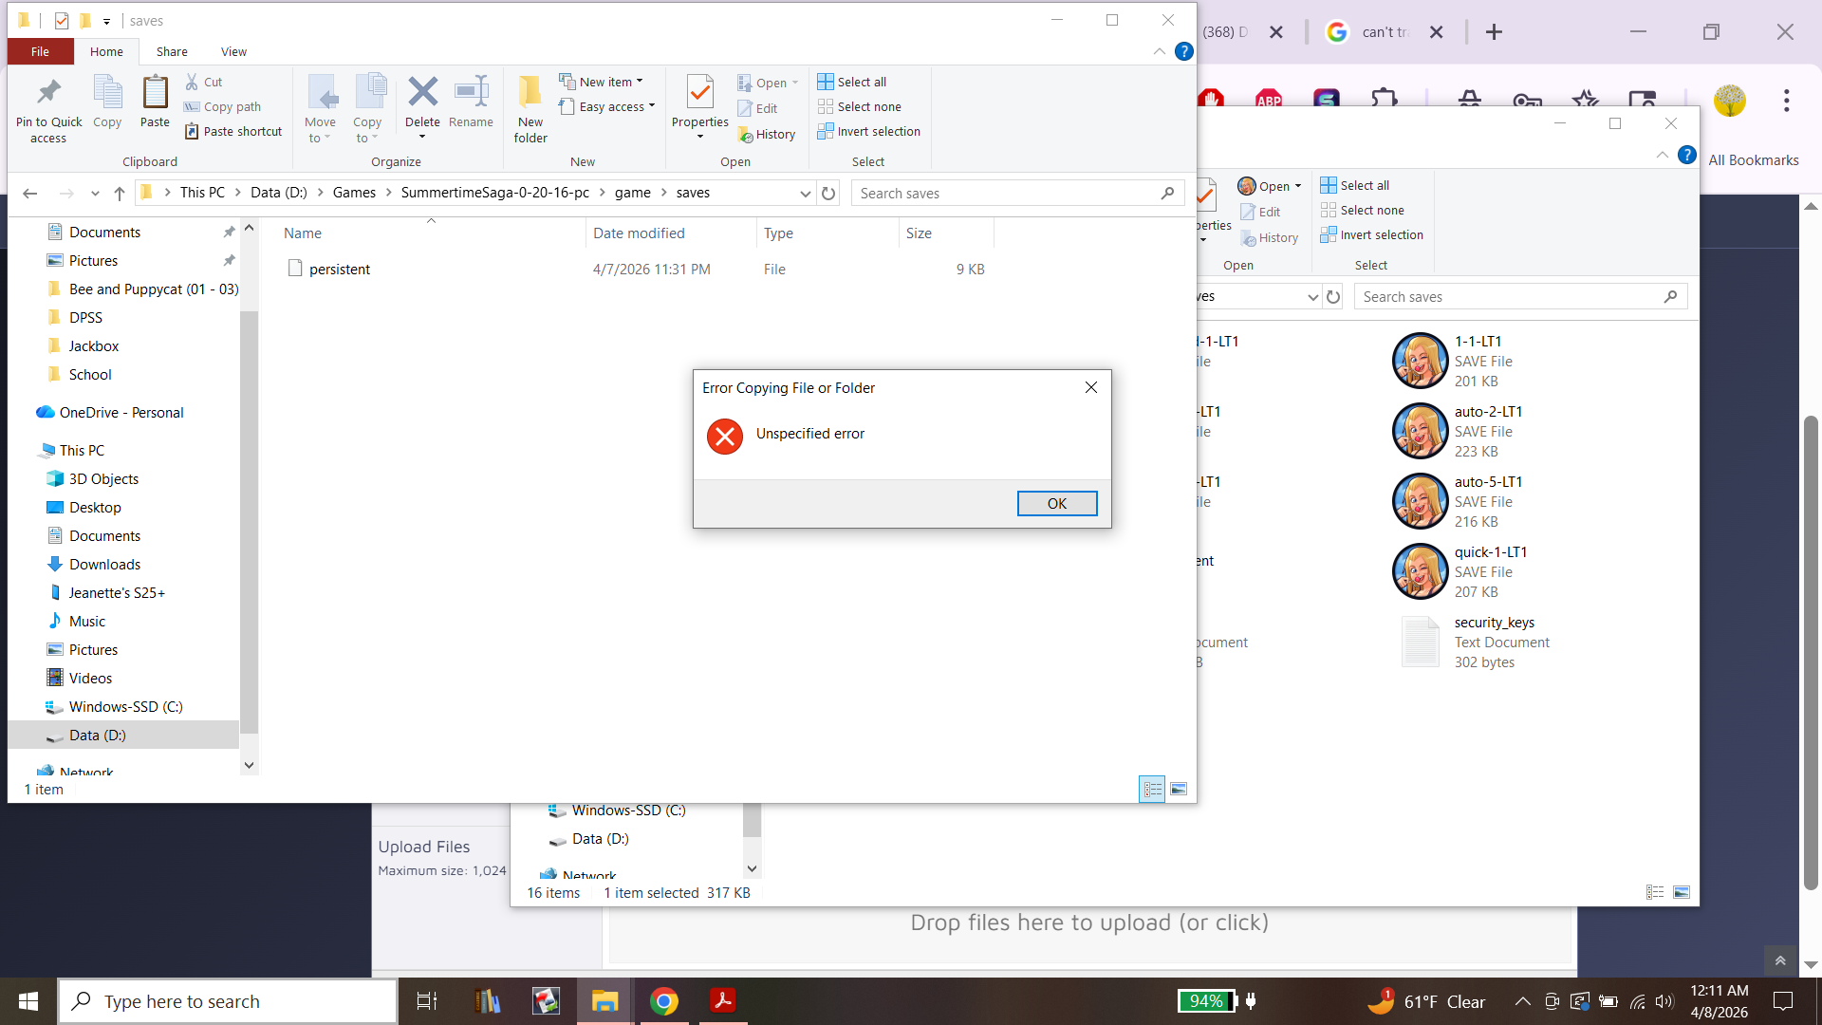The height and width of the screenshot is (1025, 1822).
Task: Click the Pin to Quick access icon
Action: point(48,93)
